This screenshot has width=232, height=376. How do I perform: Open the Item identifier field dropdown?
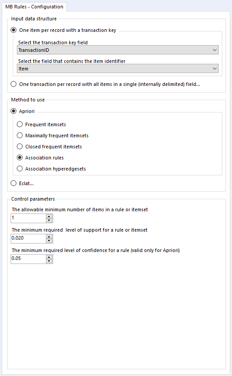[x=118, y=69]
